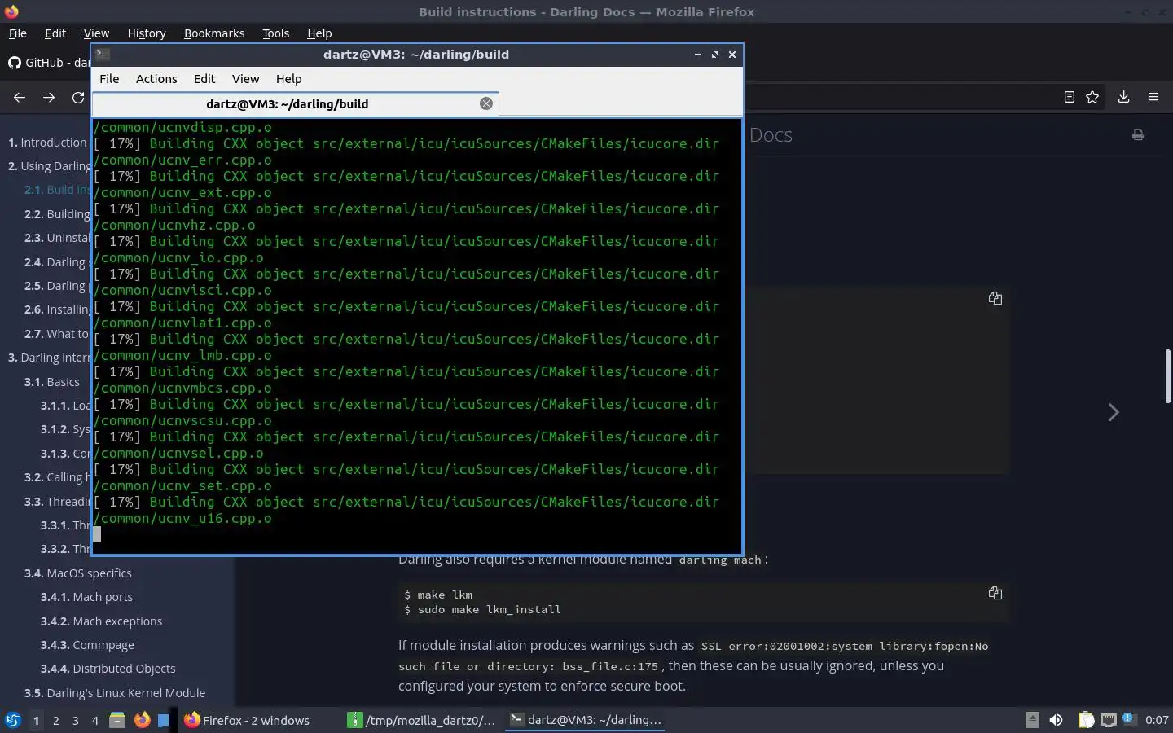Switch to virtual desktop 3

click(76, 721)
